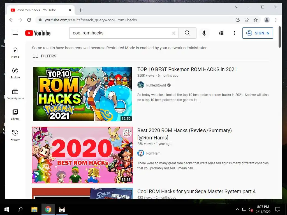This screenshot has width=287, height=215.
Task: Clear the search box with the X
Action: click(173, 33)
